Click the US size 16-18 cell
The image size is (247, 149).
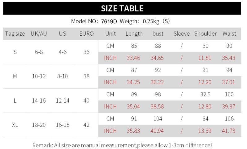pyautogui.click(x=63, y=125)
